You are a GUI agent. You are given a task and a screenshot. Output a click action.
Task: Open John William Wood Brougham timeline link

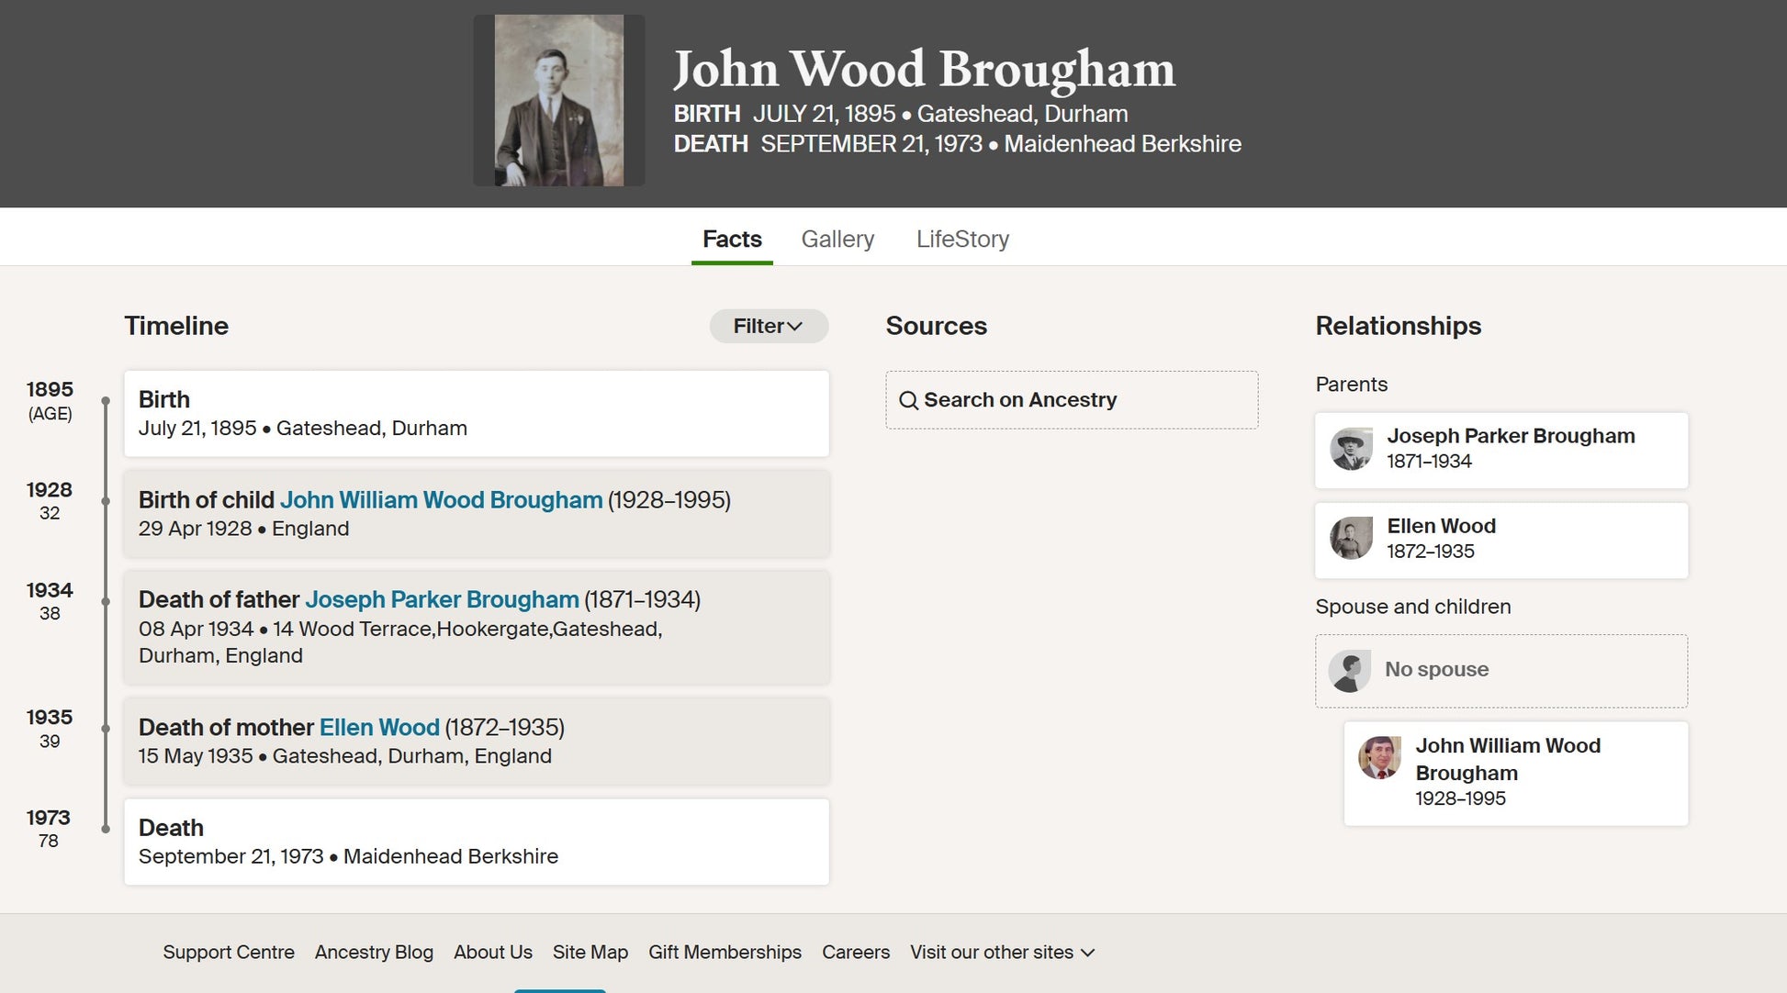coord(441,500)
